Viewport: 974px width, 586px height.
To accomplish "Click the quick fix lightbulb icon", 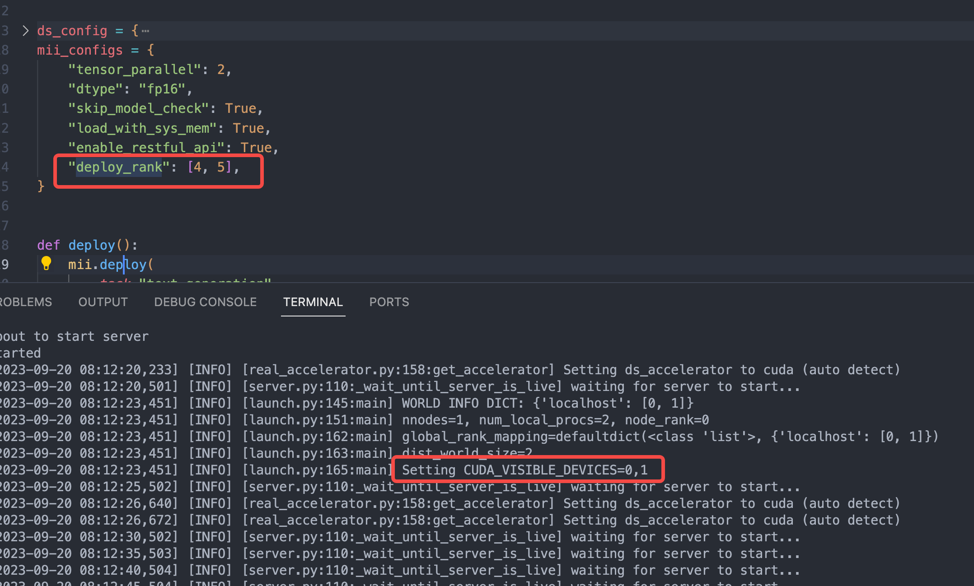I will (x=47, y=263).
